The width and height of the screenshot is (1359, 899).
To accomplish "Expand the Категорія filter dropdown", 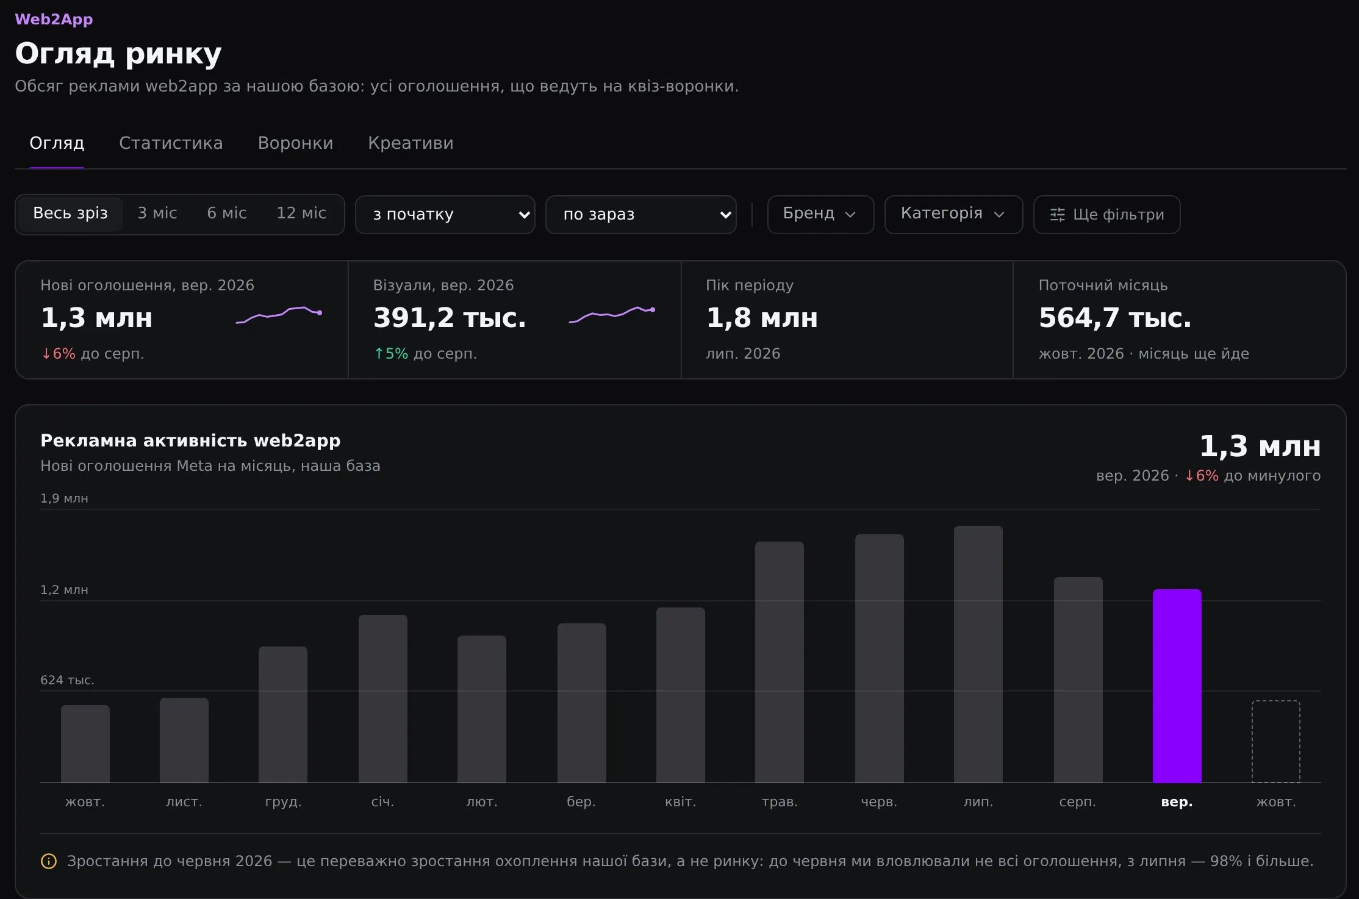I will point(953,215).
